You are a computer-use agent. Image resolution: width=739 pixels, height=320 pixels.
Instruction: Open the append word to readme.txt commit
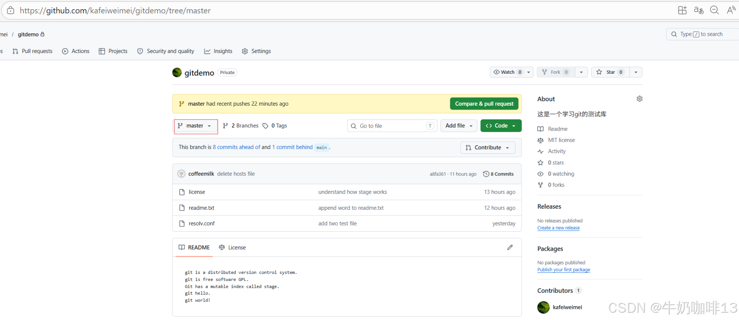click(351, 208)
